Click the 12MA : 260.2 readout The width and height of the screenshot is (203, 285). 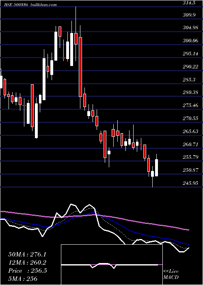(27, 263)
